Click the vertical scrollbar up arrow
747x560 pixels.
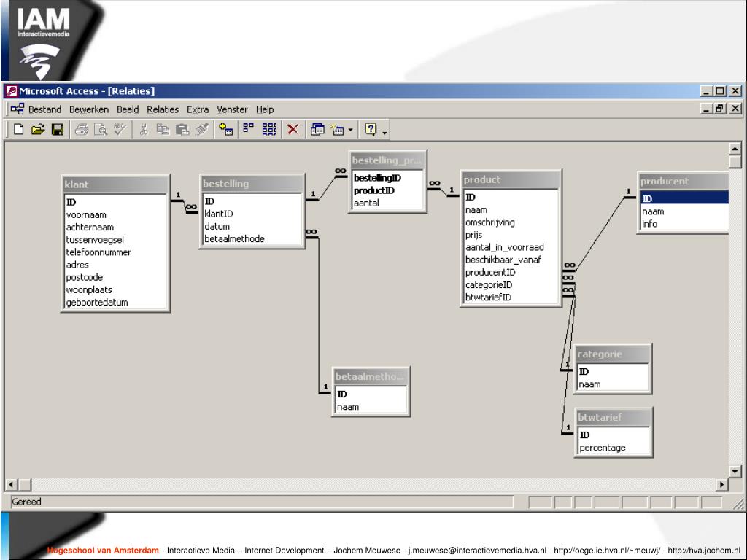735,149
